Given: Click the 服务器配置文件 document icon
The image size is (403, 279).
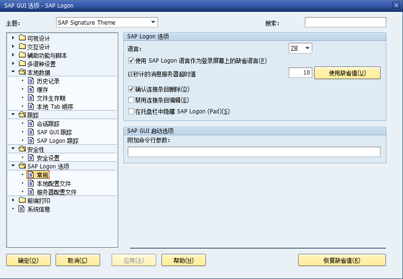Looking at the screenshot, I should [31, 192].
